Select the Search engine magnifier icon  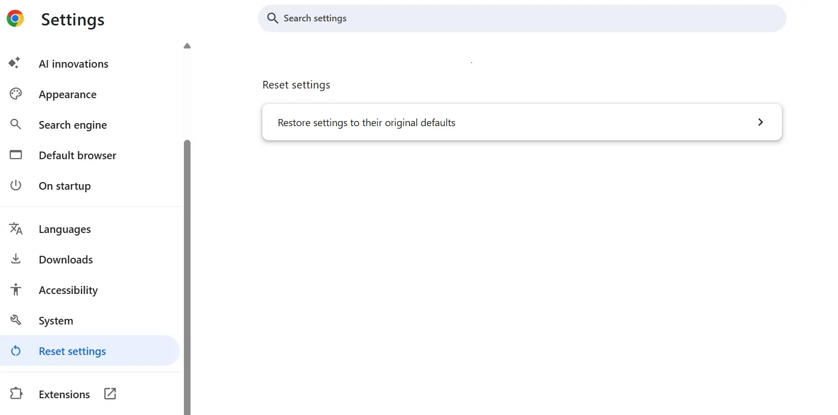(15, 124)
